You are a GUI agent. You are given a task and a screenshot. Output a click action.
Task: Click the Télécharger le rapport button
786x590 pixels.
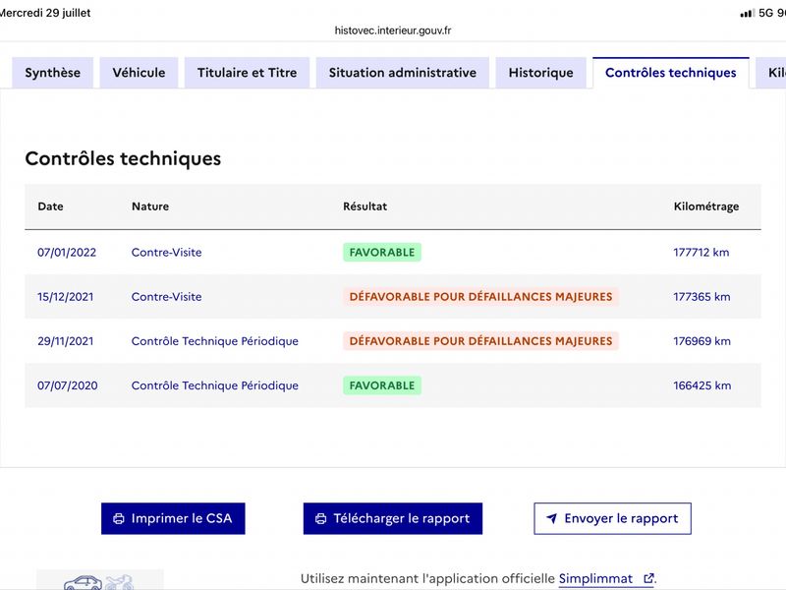(x=392, y=518)
